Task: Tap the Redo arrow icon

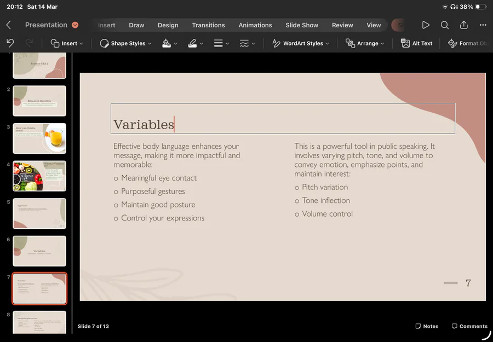Action: pos(29,43)
